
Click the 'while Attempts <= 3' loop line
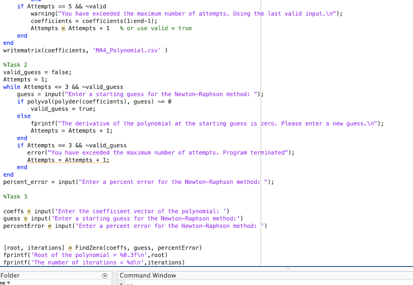(63, 87)
